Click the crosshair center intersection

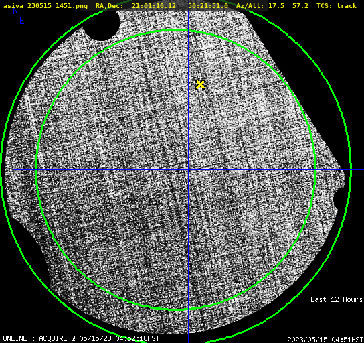(188, 170)
